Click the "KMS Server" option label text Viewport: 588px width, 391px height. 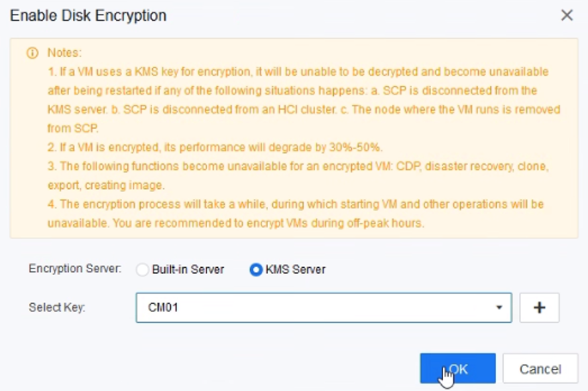[295, 270]
